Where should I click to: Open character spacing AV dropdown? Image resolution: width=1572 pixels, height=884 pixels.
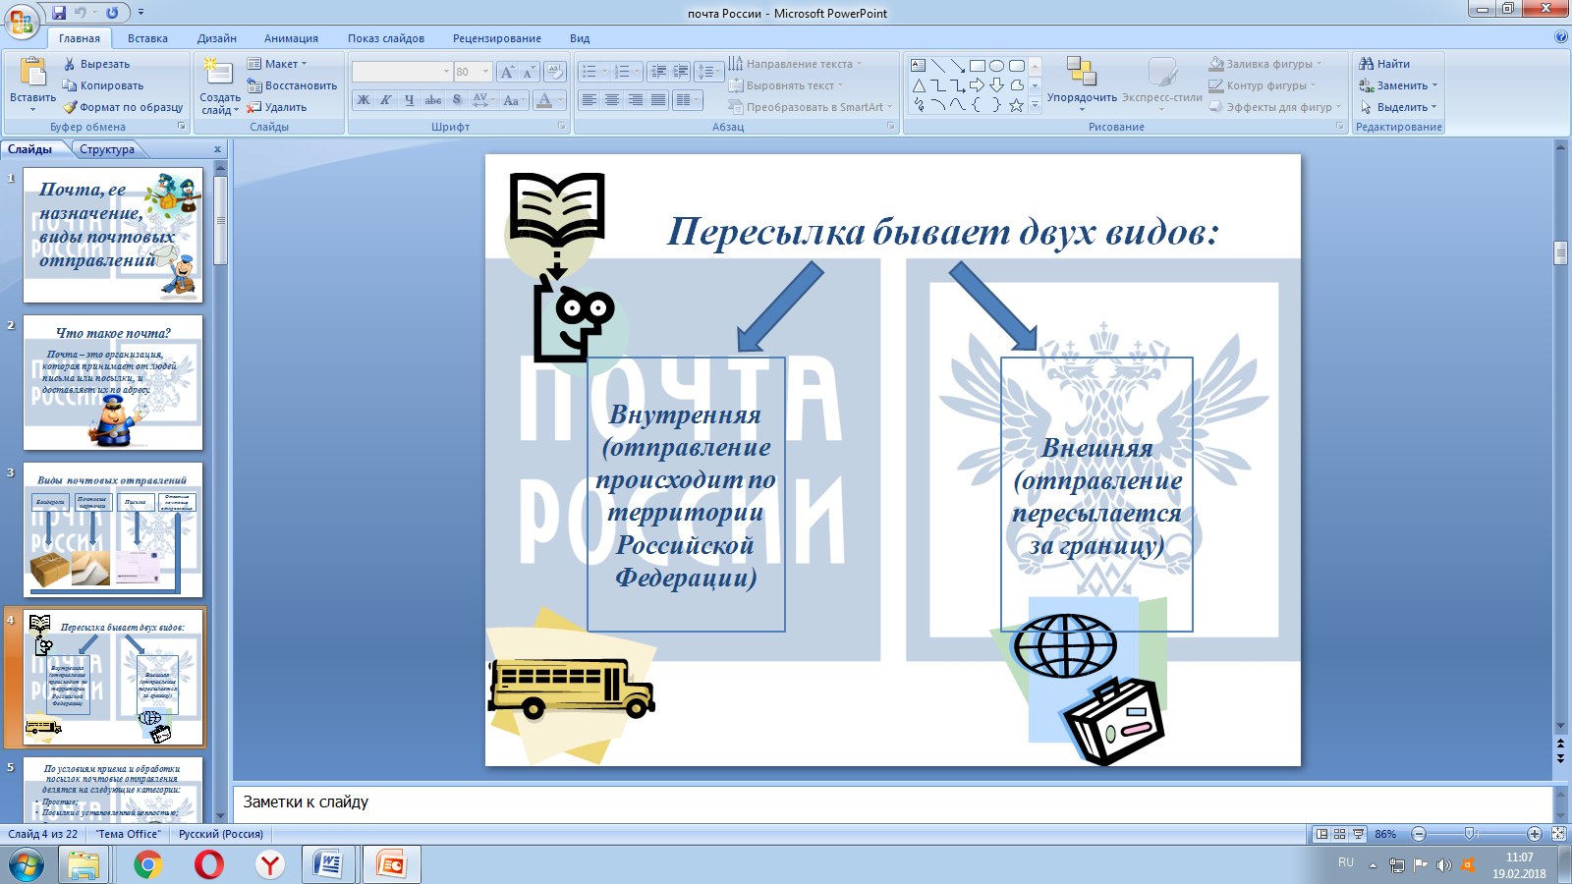pyautogui.click(x=482, y=100)
